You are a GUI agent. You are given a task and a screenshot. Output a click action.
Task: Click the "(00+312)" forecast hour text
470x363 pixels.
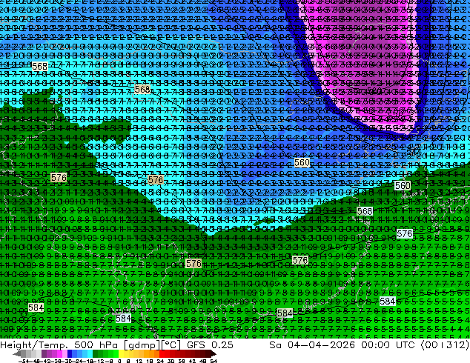coord(445,344)
